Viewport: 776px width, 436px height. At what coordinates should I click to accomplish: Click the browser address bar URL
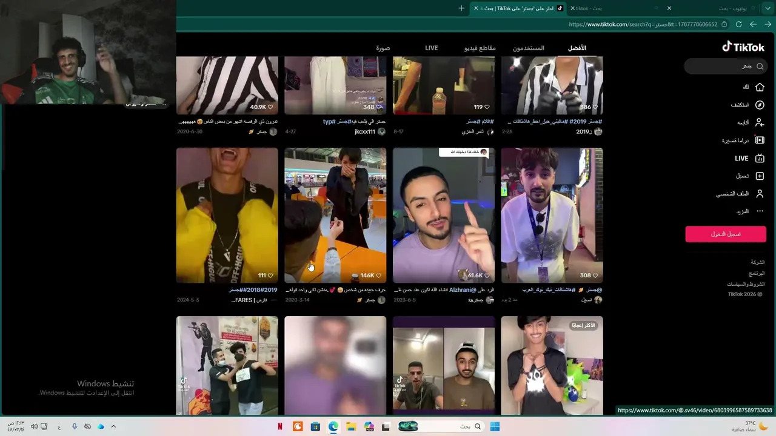tap(643, 24)
